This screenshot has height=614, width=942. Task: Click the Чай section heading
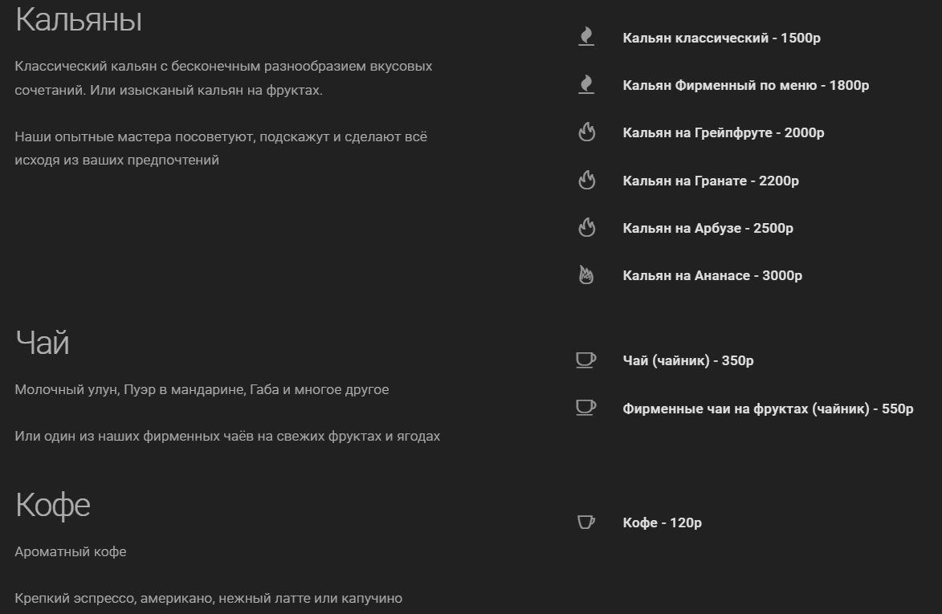click(42, 343)
